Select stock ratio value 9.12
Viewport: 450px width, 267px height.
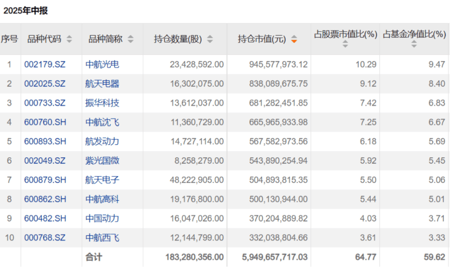coord(368,83)
